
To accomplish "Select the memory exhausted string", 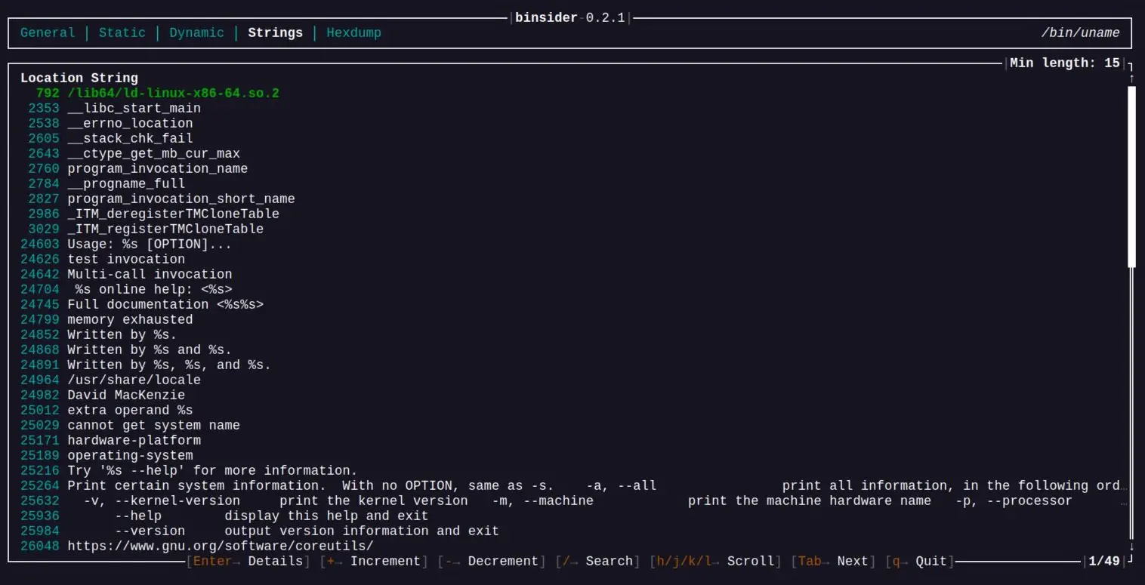I will coord(130,320).
